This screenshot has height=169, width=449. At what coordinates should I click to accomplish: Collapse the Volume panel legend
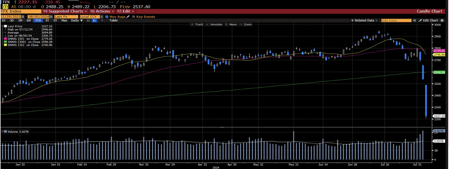pyautogui.click(x=2, y=132)
